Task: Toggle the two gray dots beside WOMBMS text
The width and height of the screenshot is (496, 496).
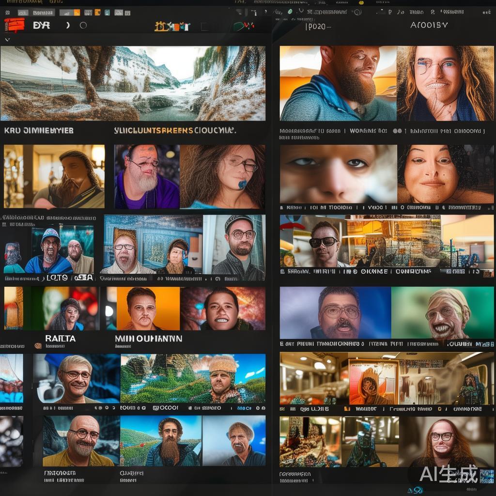Action: pyautogui.click(x=397, y=131)
